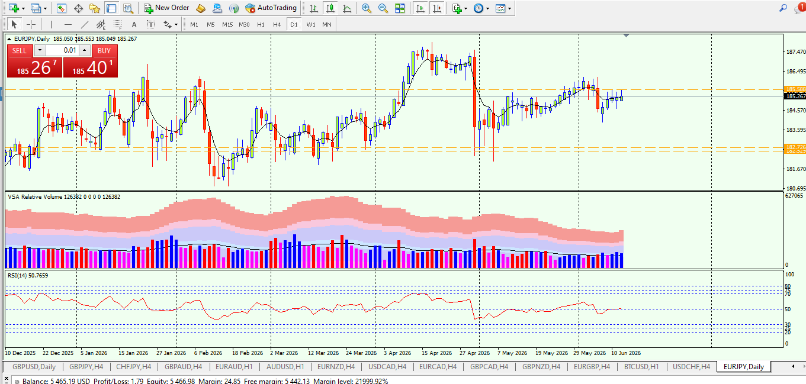806x384 pixels.
Task: Switch chart to bar chart style
Action: [x=313, y=8]
